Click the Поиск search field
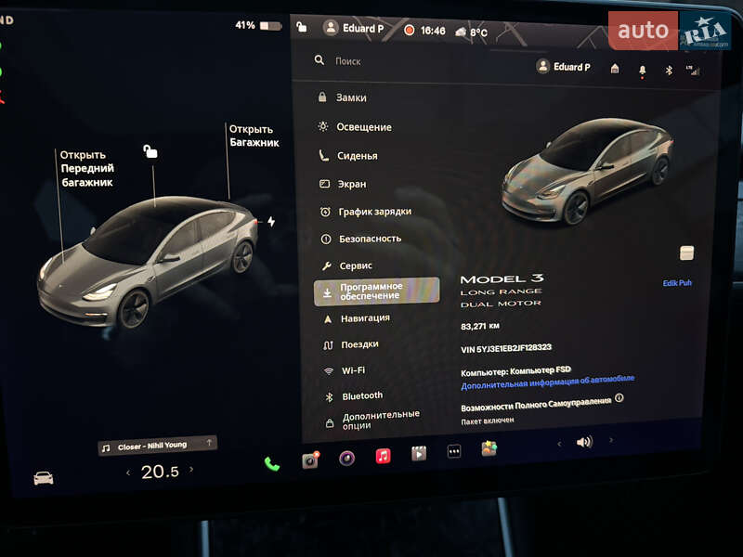The width and height of the screenshot is (743, 557). [347, 61]
